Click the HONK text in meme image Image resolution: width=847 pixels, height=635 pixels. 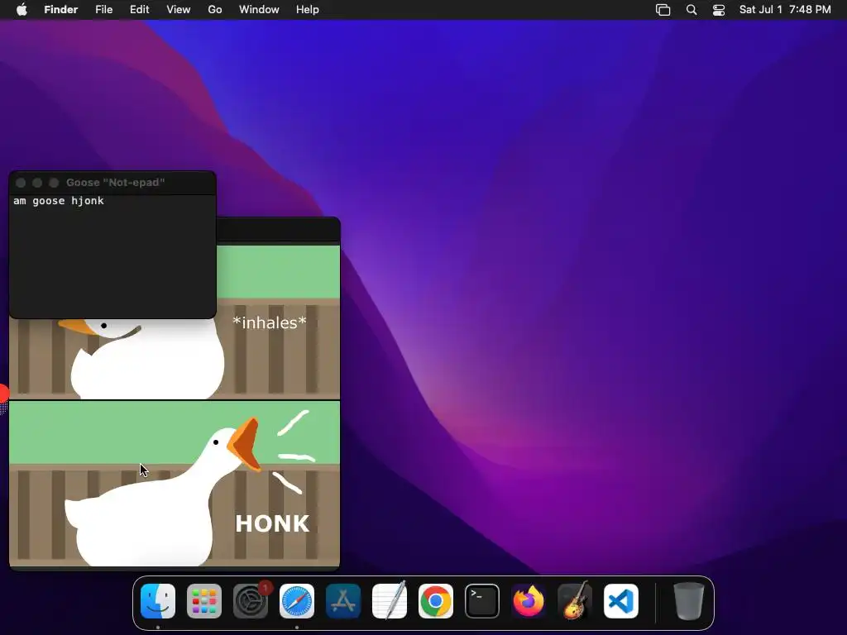[x=272, y=523]
